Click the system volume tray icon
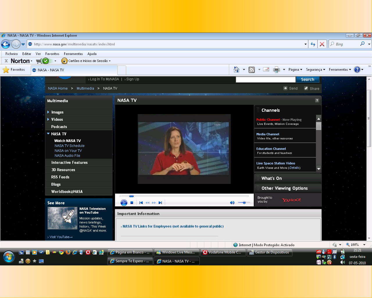 tap(343, 262)
